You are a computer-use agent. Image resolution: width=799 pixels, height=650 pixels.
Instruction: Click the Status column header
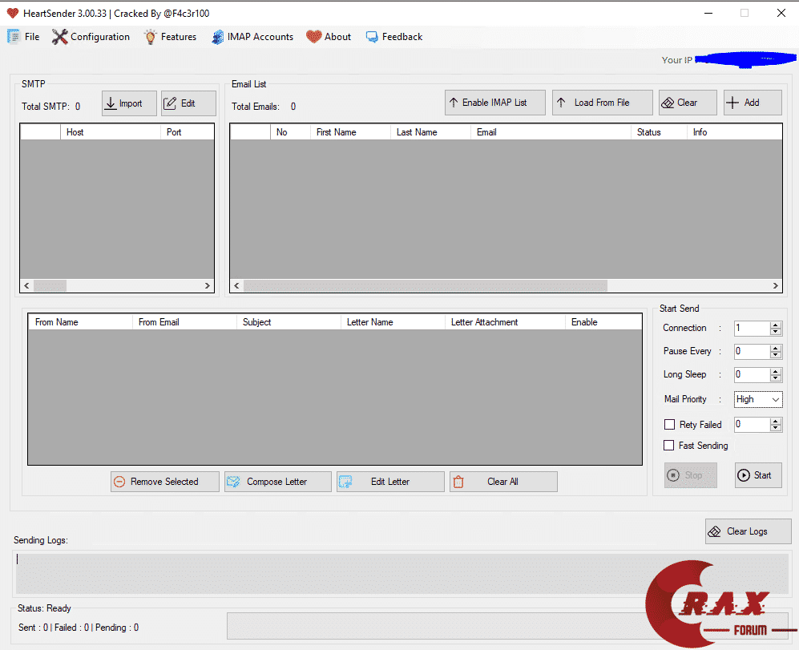[659, 132]
